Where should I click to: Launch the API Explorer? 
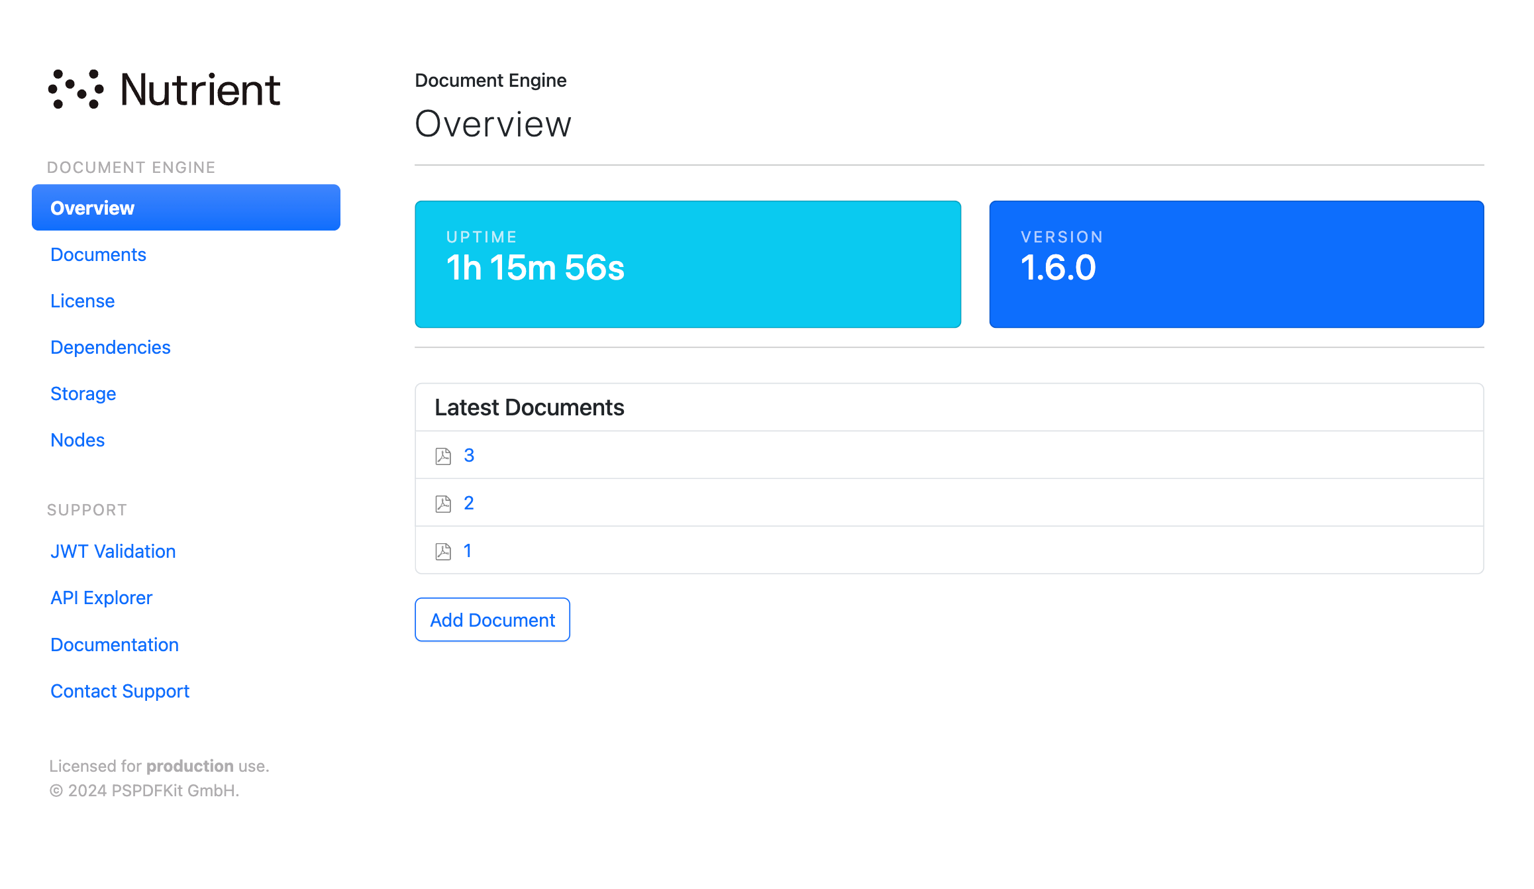[x=101, y=598]
